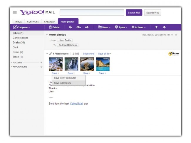Image resolution: width=191 pixels, height=143 pixels.
Task: Choose Save to my computer
Action: pyautogui.click(x=69, y=78)
